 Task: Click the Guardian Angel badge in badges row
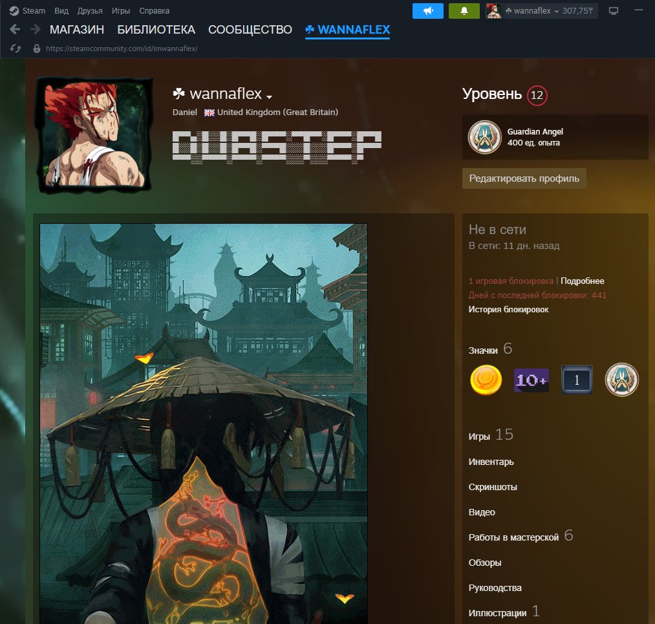(621, 380)
